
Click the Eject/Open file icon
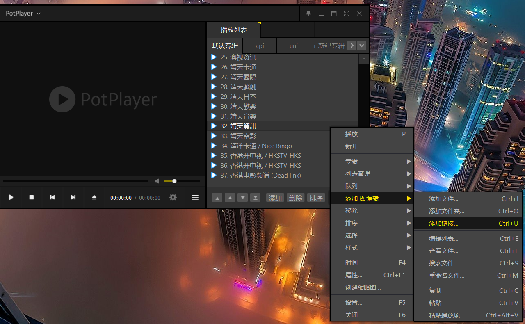[x=94, y=197]
